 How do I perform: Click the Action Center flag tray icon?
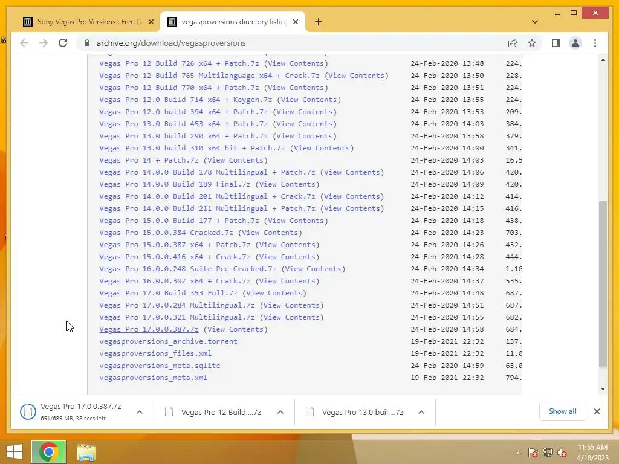533,453
